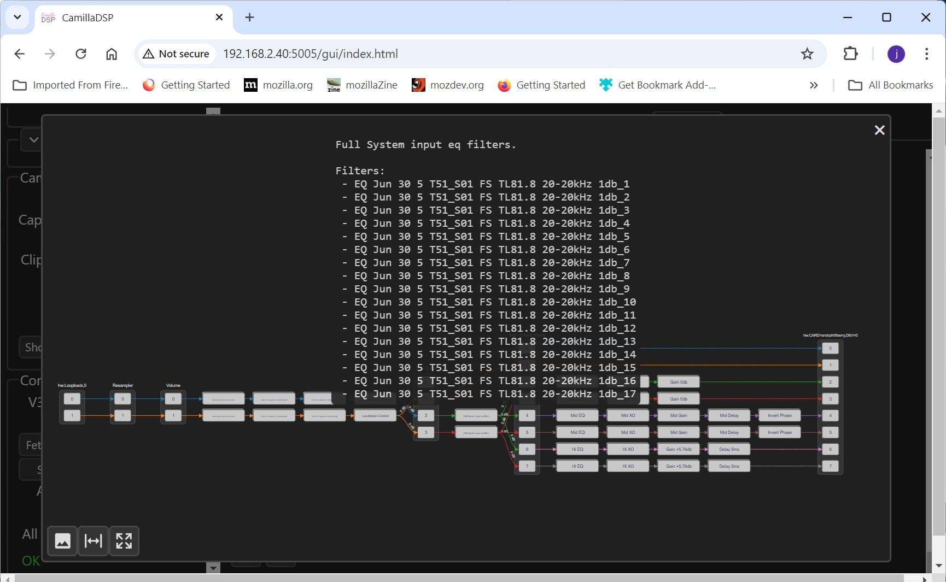Click the expand-to-fullscreen icon in the plot
Viewport: 946px width, 582px height.
(x=124, y=541)
